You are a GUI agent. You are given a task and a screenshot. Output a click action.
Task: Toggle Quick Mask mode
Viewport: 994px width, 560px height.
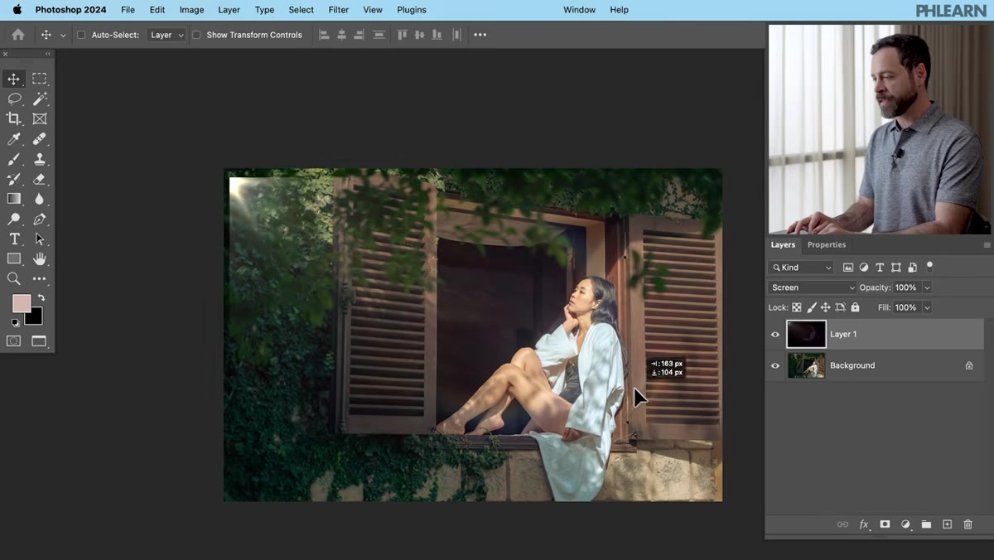point(14,340)
